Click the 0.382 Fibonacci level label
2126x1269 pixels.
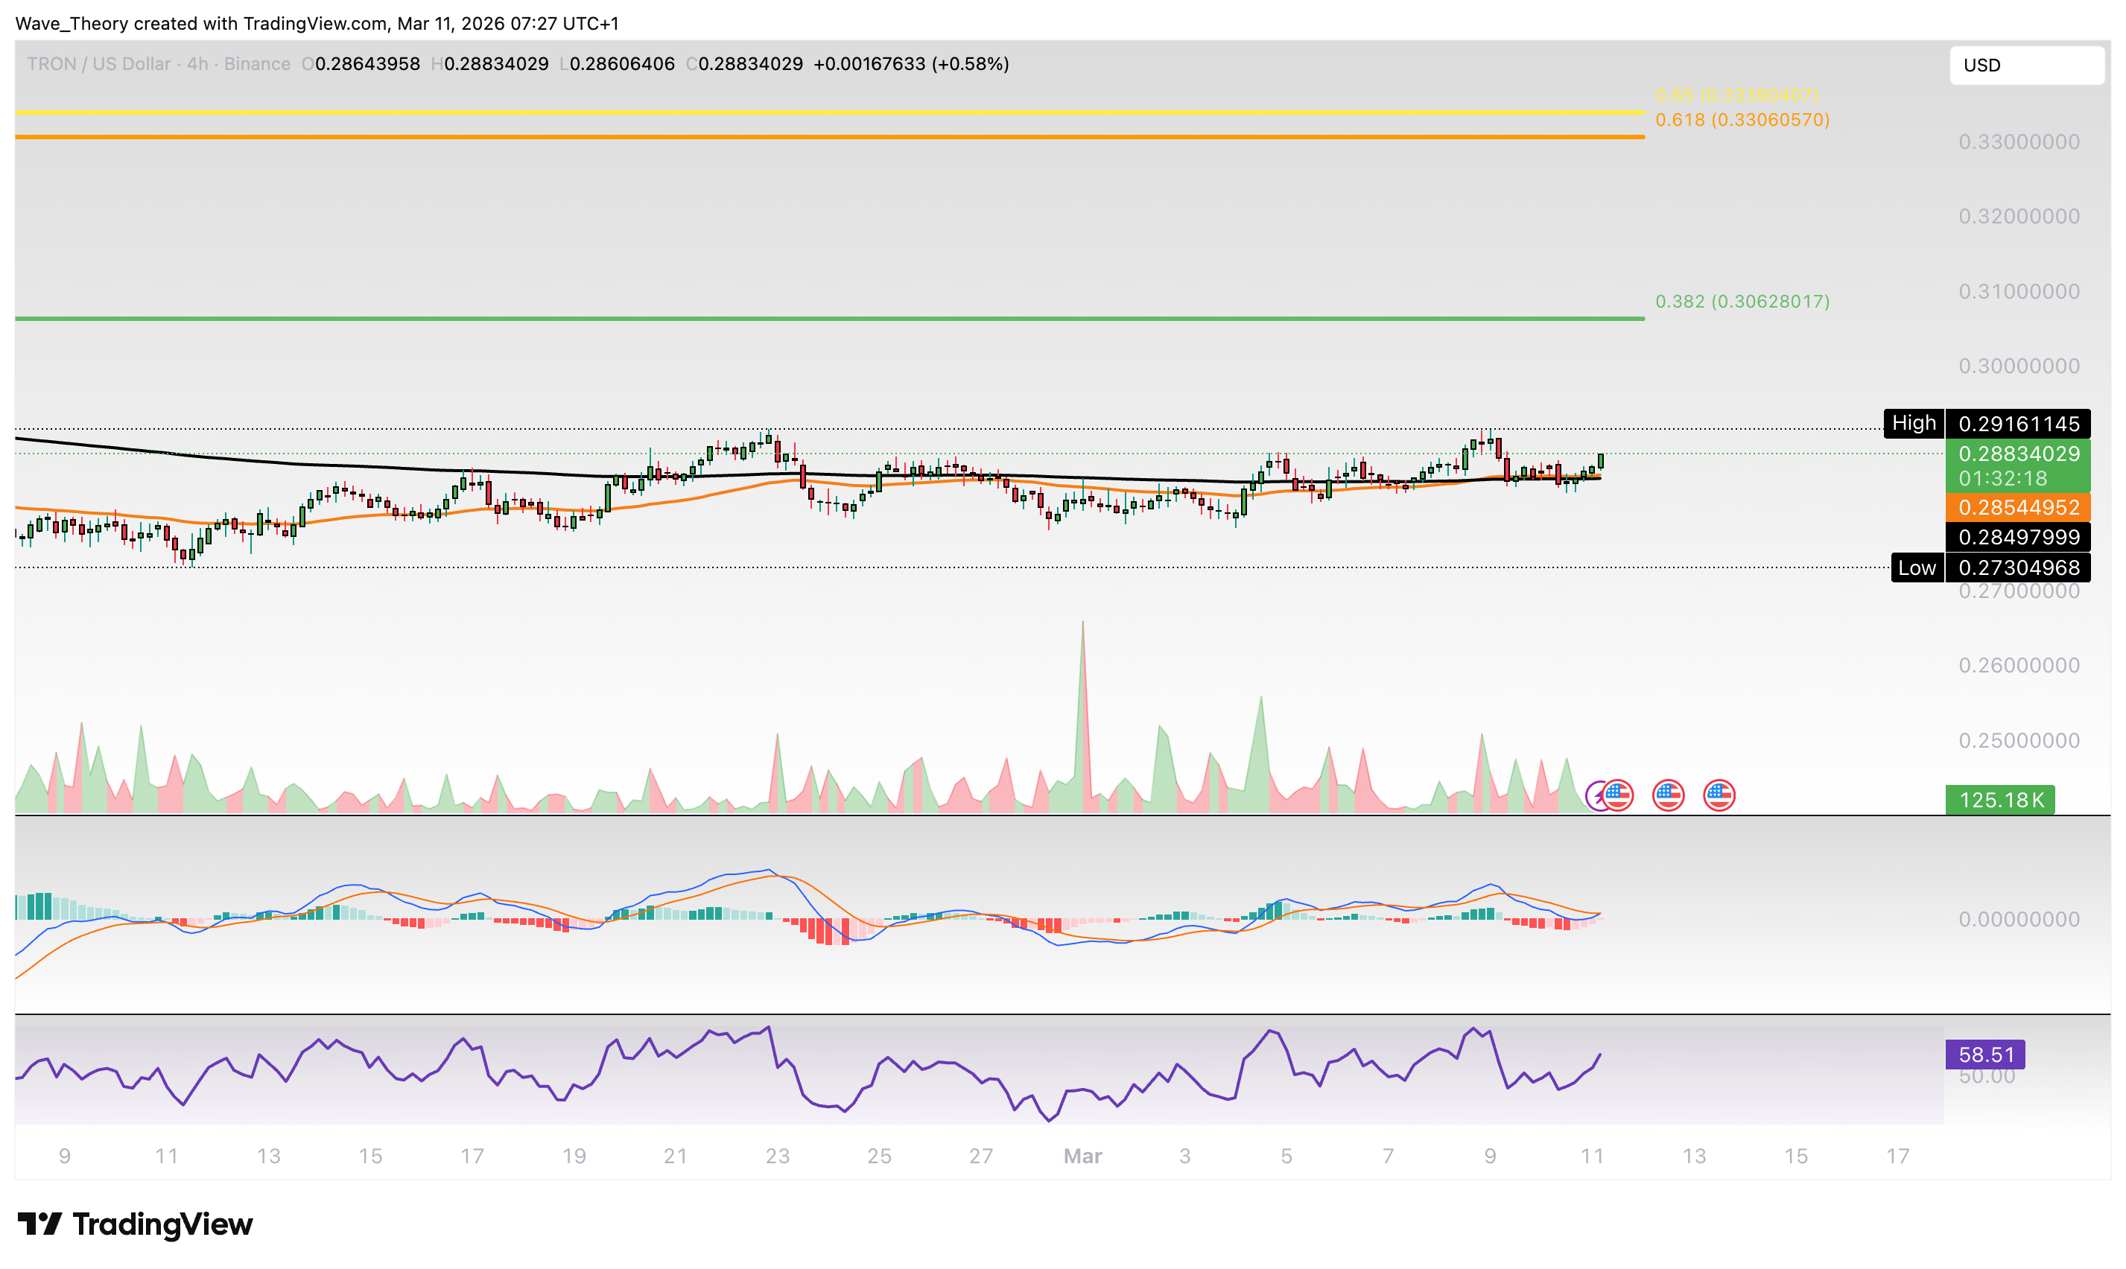click(1742, 301)
